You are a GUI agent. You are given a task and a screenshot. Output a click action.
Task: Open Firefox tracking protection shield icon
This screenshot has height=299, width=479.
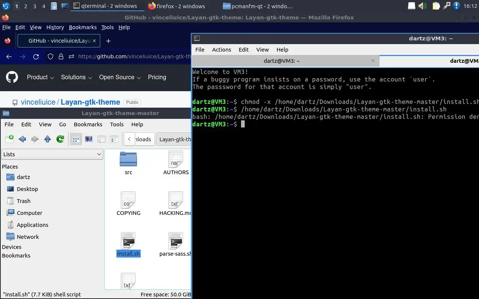point(51,56)
